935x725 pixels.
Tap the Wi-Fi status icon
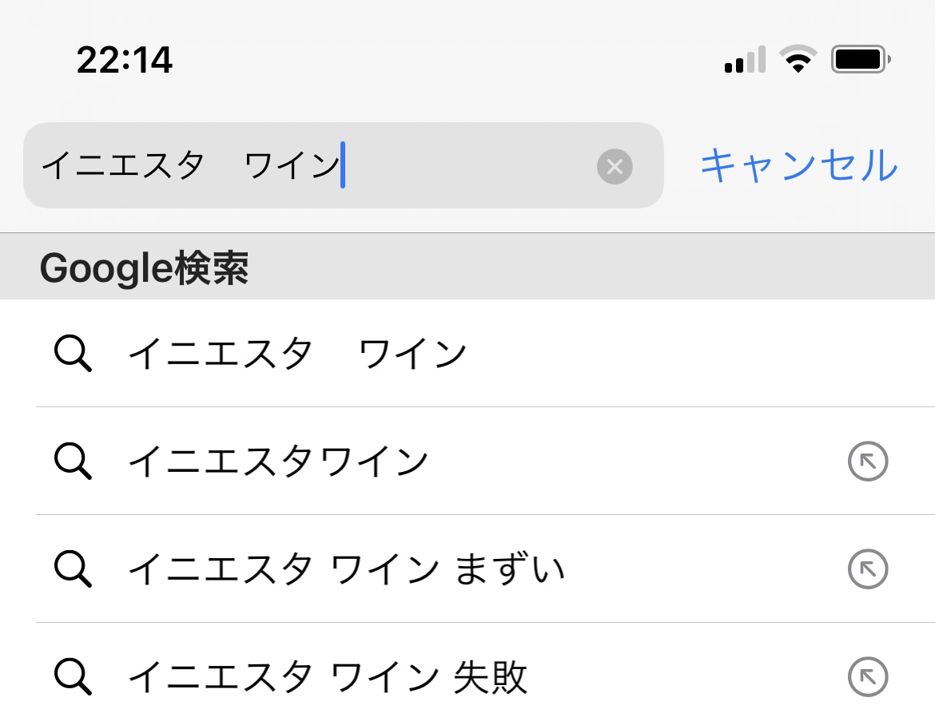[798, 59]
